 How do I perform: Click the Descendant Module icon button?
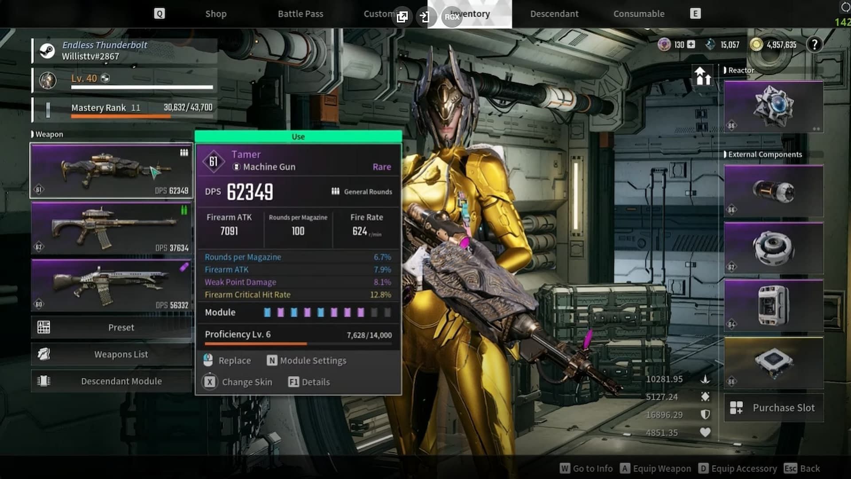coord(43,381)
